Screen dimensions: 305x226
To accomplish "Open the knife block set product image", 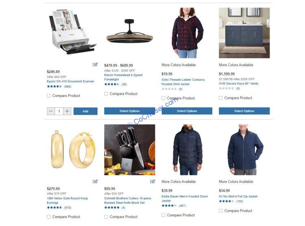I will pyautogui.click(x=130, y=150).
